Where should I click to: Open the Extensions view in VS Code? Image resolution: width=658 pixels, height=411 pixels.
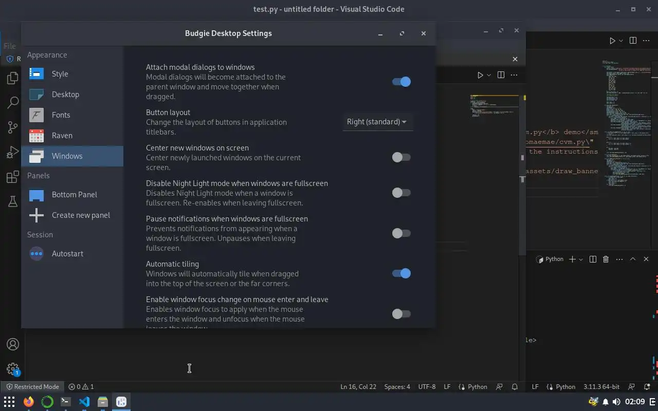12,177
